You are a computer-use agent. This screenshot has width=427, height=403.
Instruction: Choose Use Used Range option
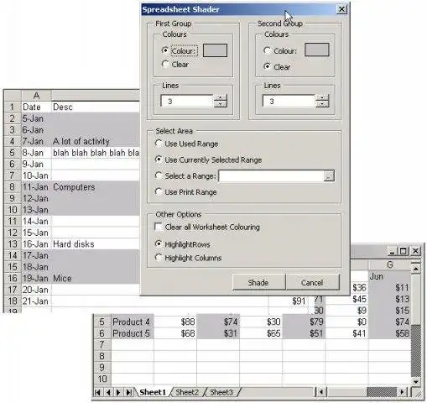click(x=159, y=144)
